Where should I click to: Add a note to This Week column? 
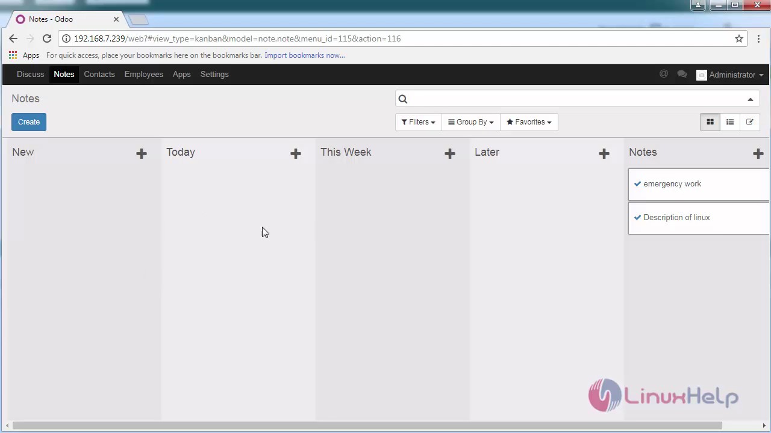tap(450, 154)
